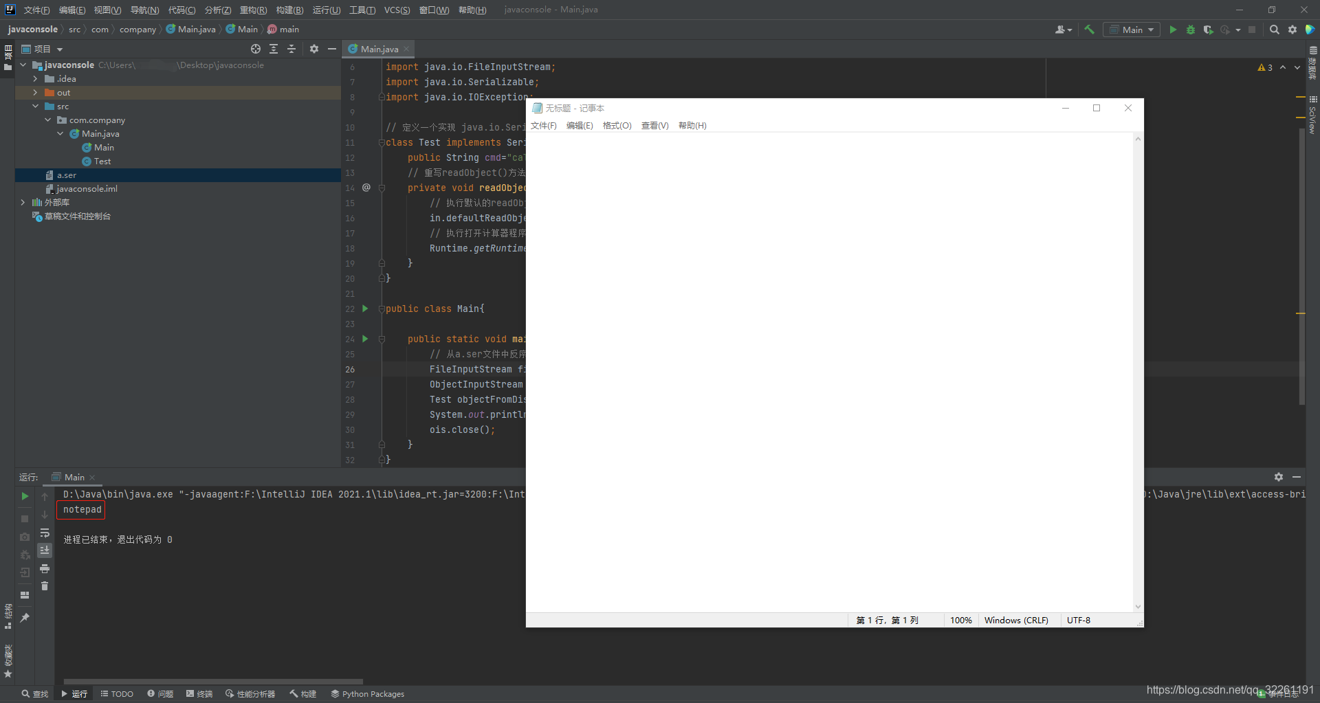Click the readObject gutter marker on line 14
This screenshot has width=1320, height=703.
click(x=366, y=188)
